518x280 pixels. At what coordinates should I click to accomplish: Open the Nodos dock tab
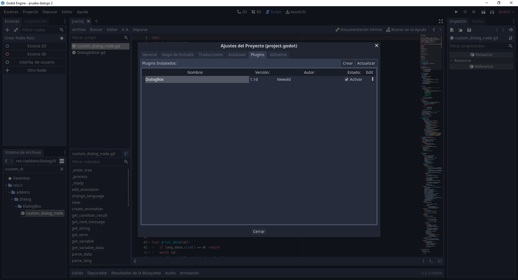click(x=478, y=21)
